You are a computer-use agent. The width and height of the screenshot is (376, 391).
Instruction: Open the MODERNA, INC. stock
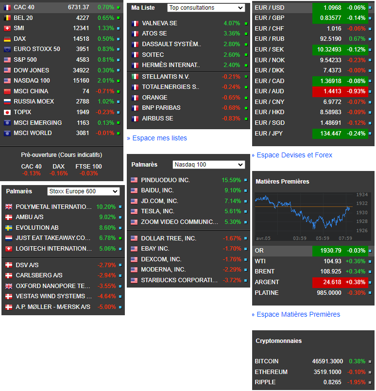[163, 270]
